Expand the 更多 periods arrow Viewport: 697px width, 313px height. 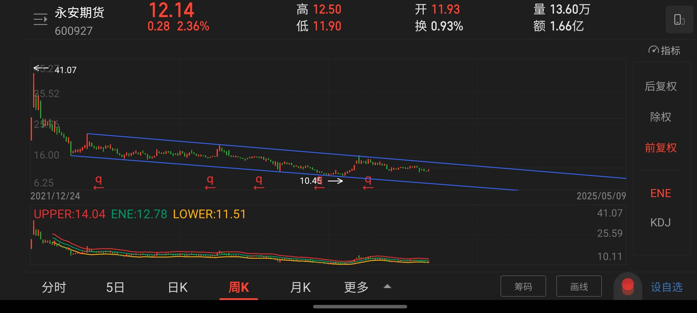(x=387, y=287)
